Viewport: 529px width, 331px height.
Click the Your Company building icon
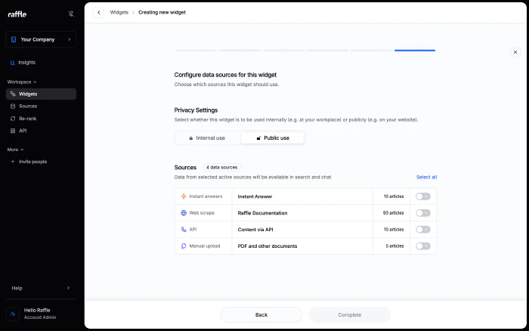[x=14, y=39]
